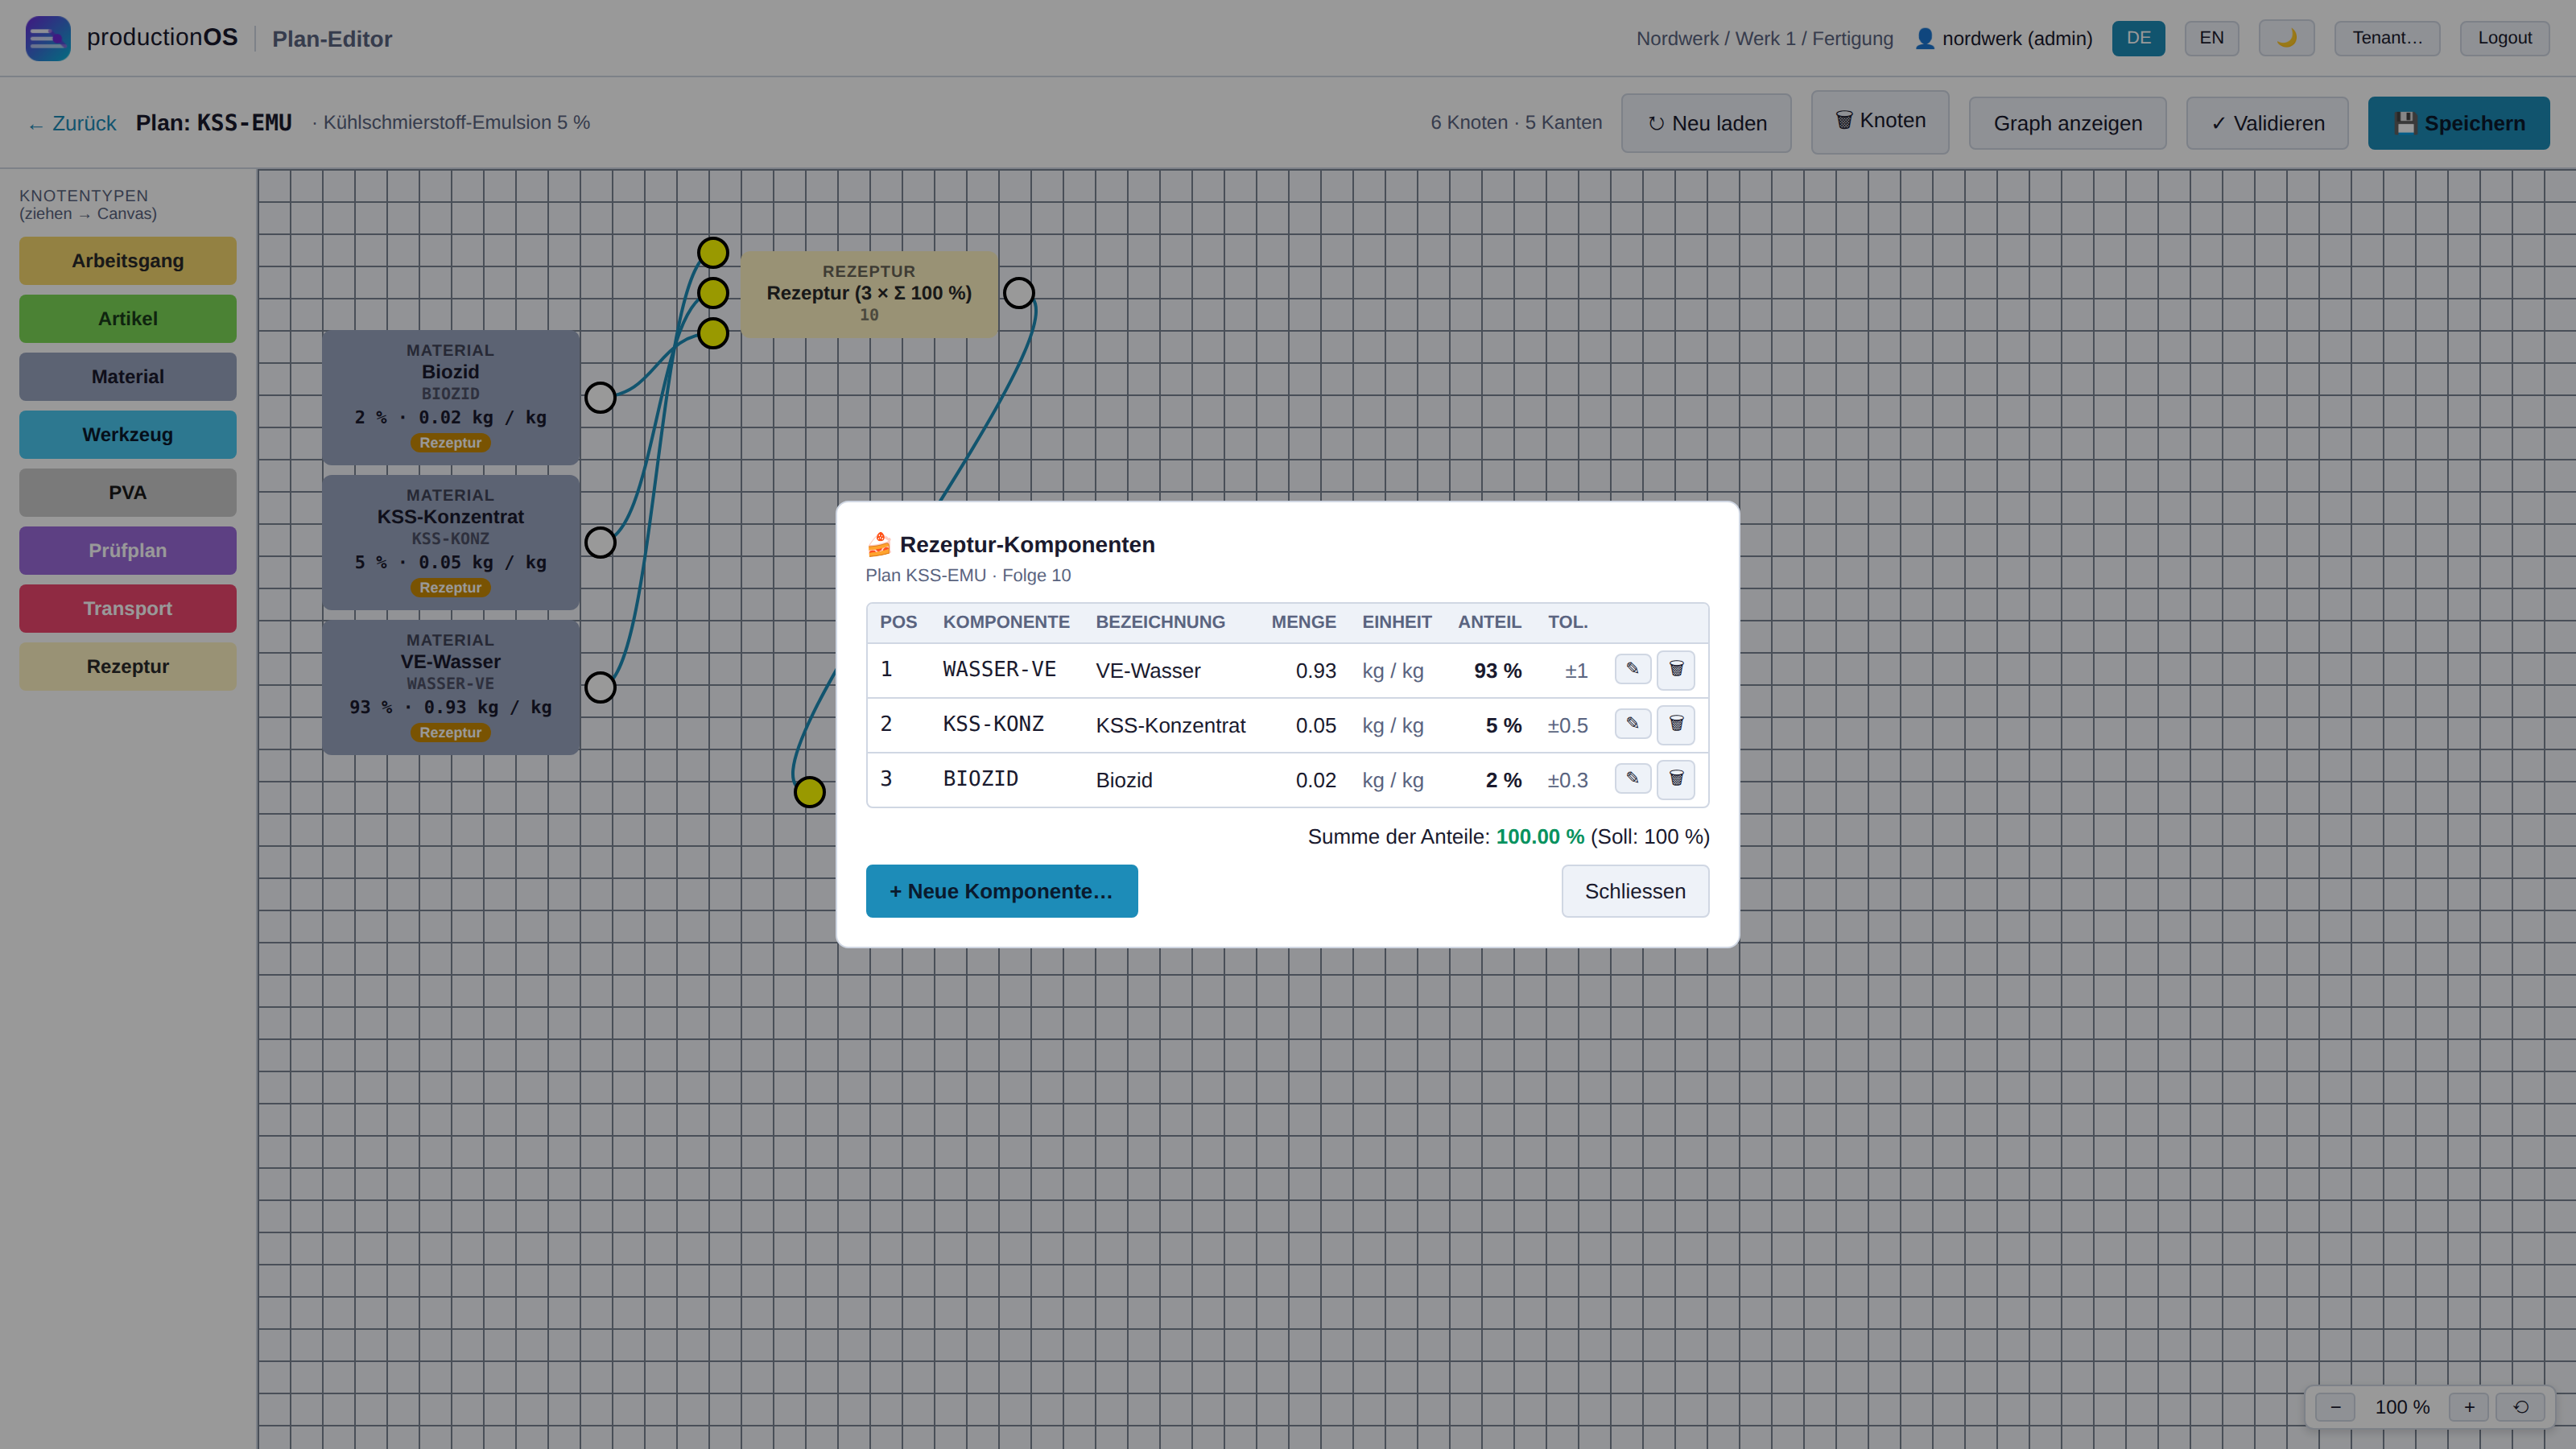Select the Werkzeug node type
Image resolution: width=2576 pixels, height=1449 pixels.
[128, 435]
